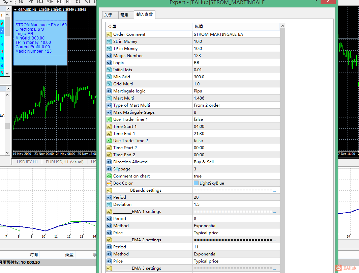Screen dimensions: 359x273
Task: Open the EMA 1 Typical price dropdown
Action: coord(236,233)
